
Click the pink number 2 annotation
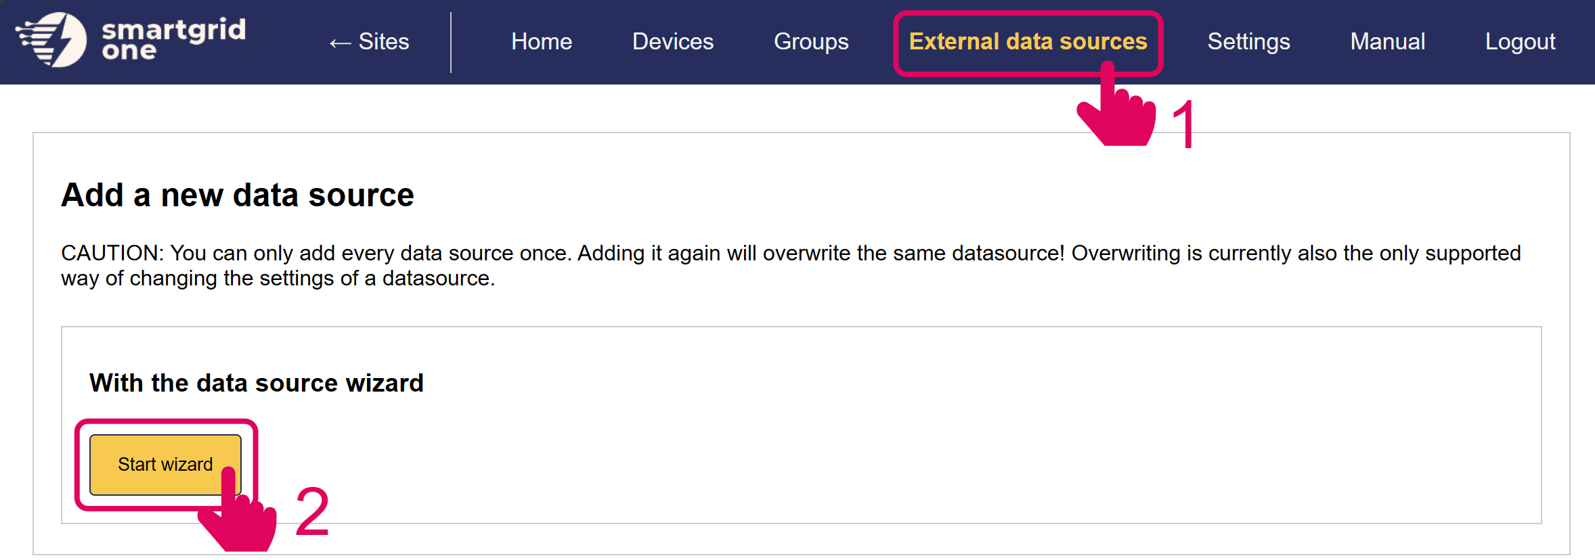[312, 513]
